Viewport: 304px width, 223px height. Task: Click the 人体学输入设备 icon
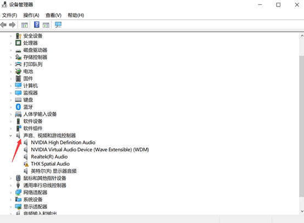click(x=18, y=114)
